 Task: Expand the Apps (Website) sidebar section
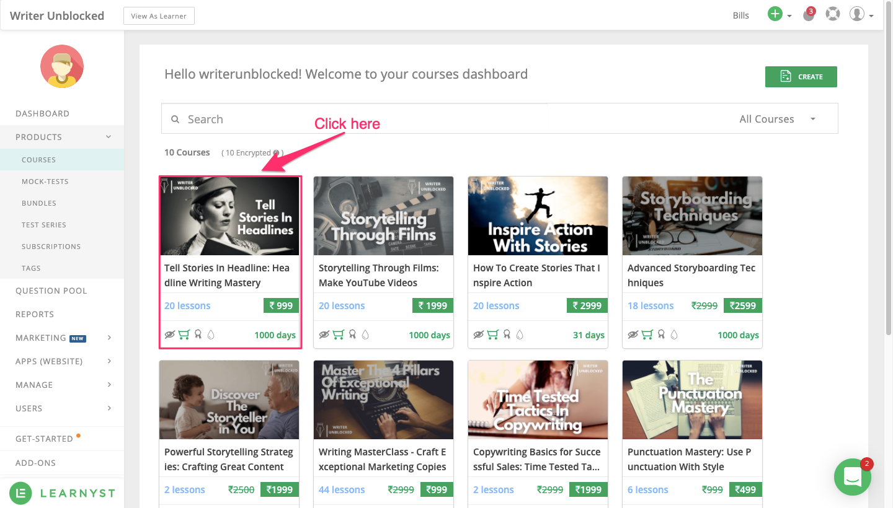[x=62, y=361]
